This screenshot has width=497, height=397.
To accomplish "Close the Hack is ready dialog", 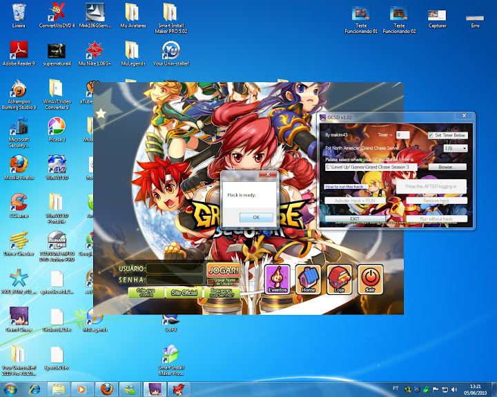I will click(x=268, y=174).
